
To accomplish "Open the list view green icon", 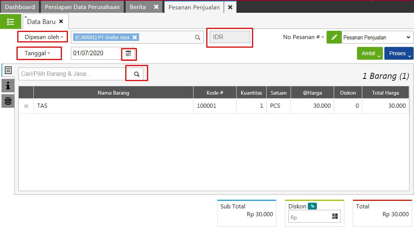I will pos(10,22).
